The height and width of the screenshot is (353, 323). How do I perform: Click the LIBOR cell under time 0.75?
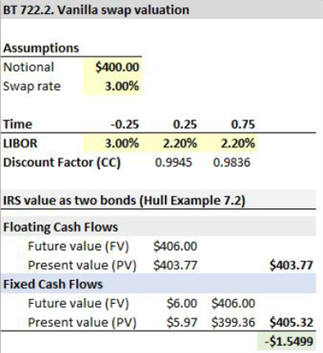point(229,143)
